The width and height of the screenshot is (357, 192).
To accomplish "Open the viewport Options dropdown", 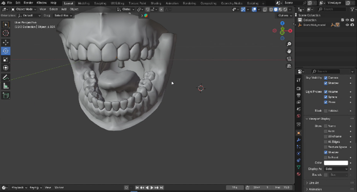I will [285, 16].
